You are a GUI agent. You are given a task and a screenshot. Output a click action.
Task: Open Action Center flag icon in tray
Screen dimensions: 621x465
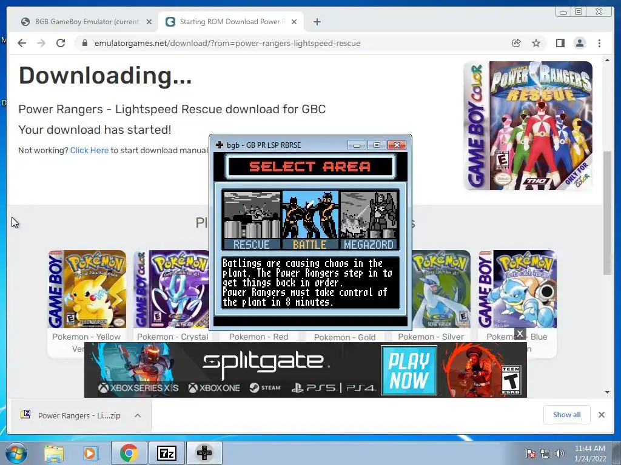tap(531, 453)
